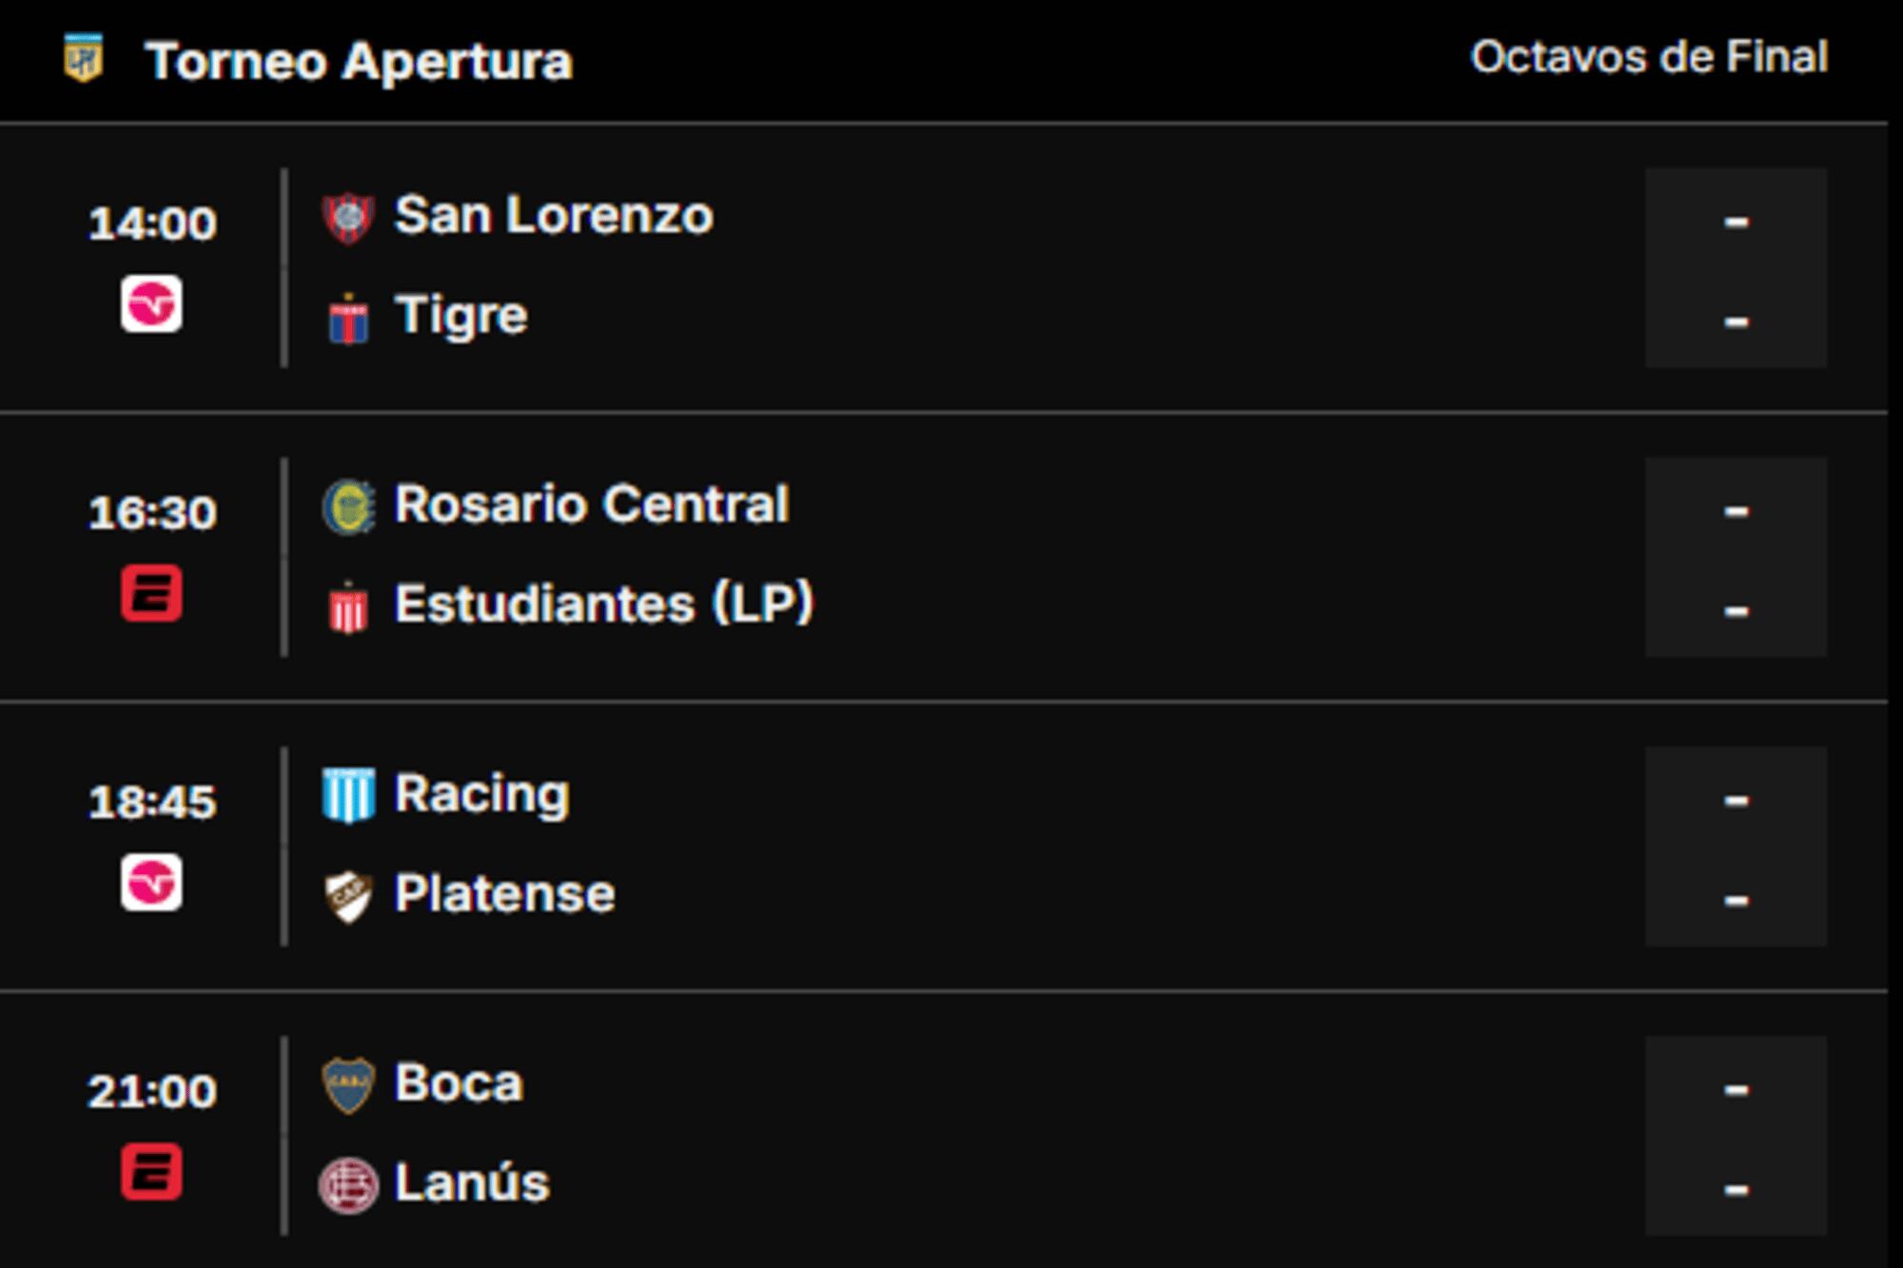Click the Lanús club crest

click(x=348, y=1185)
